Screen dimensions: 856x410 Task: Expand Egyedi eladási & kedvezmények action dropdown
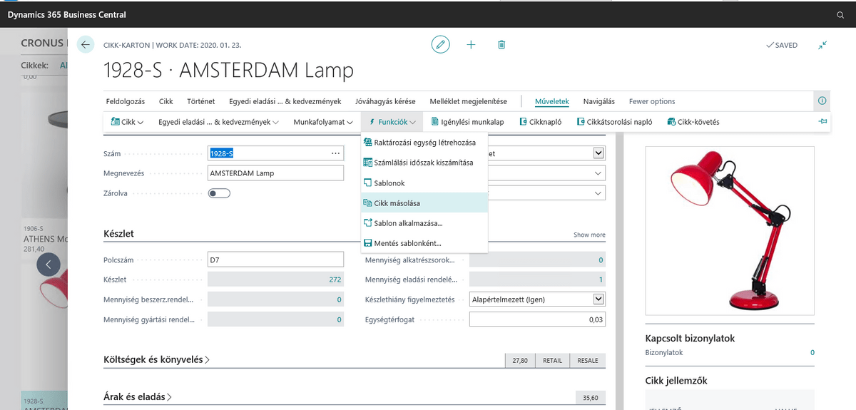[219, 122]
